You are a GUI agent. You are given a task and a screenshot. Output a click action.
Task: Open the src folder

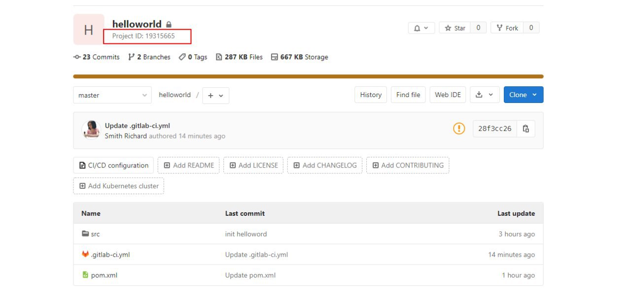pyautogui.click(x=95, y=234)
